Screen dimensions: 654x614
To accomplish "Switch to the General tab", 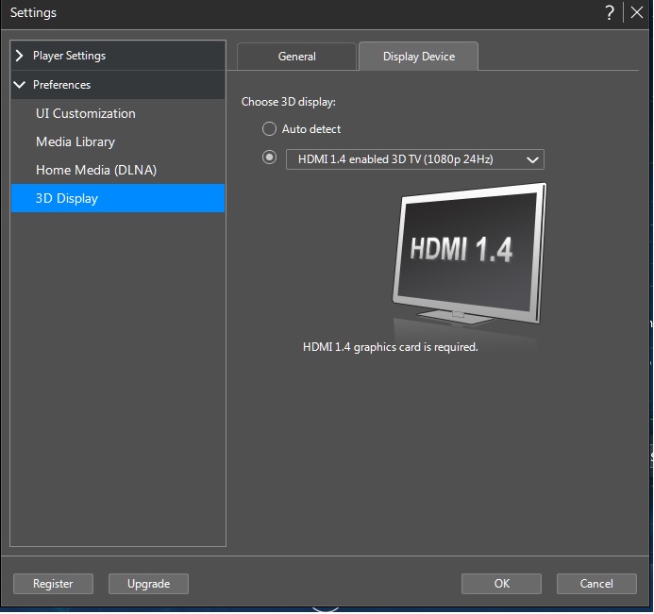I will pyautogui.click(x=296, y=57).
